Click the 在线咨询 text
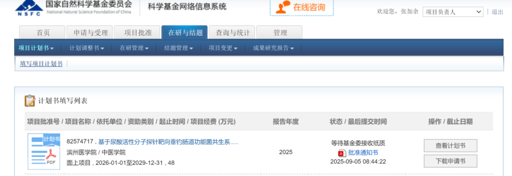The width and height of the screenshot is (512, 176). [309, 8]
